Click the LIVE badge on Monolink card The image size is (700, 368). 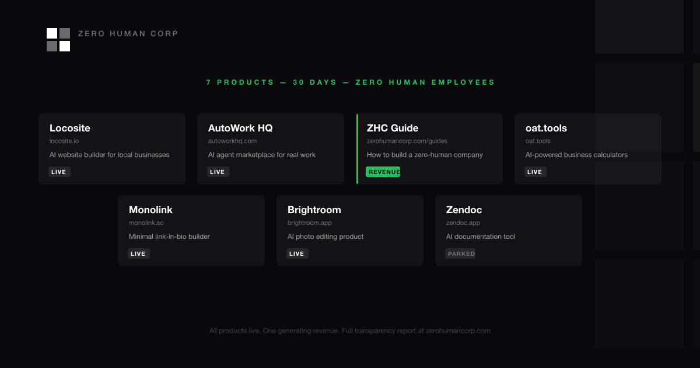click(x=139, y=254)
